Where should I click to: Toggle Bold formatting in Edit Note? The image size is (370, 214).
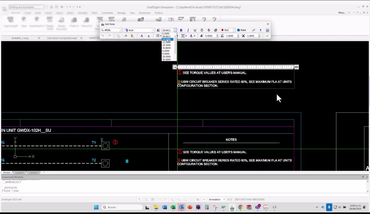[181, 30]
